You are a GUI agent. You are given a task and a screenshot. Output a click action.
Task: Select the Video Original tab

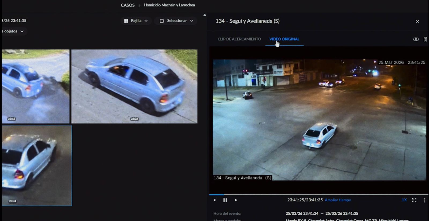click(x=284, y=39)
